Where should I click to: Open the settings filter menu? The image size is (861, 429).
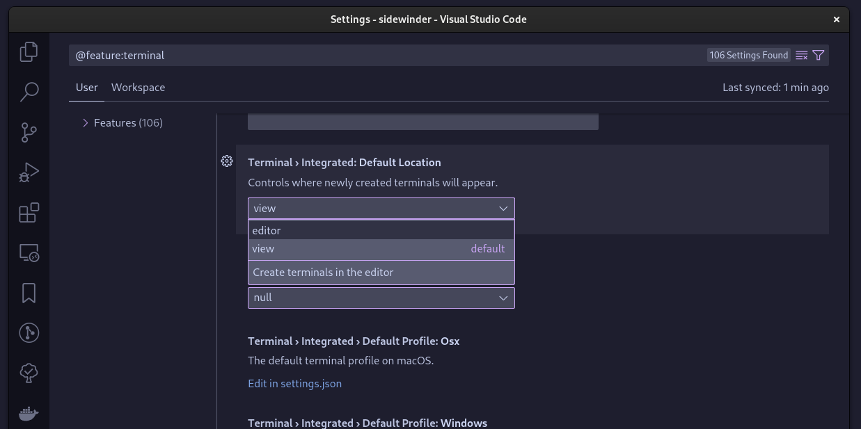819,55
